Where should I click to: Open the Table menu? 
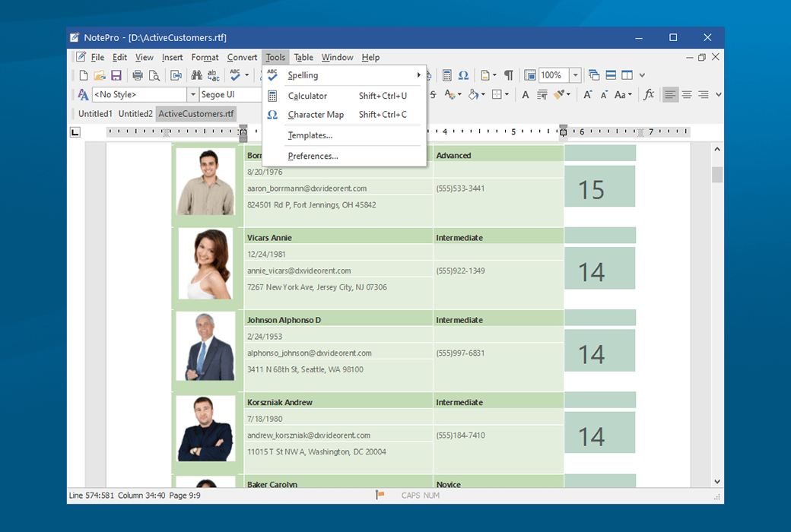(303, 58)
